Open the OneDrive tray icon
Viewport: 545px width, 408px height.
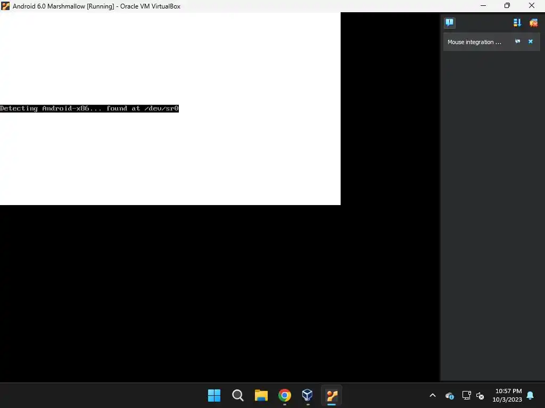click(449, 395)
